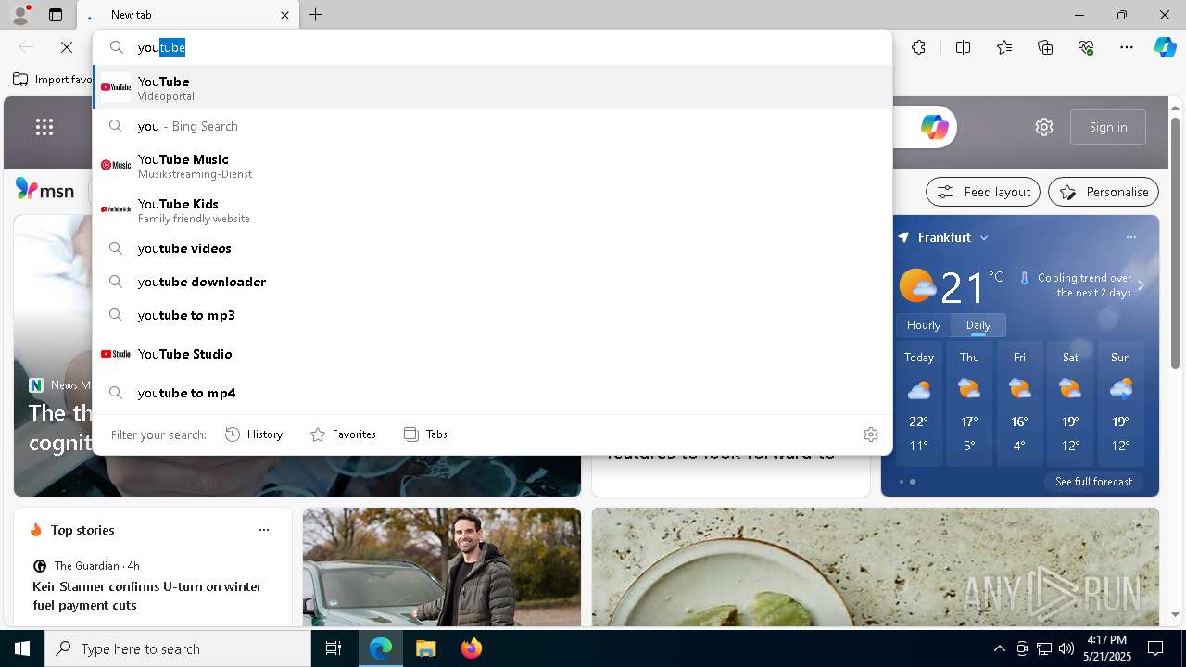The height and width of the screenshot is (667, 1186).
Task: Enable split screen view
Action: (x=963, y=47)
